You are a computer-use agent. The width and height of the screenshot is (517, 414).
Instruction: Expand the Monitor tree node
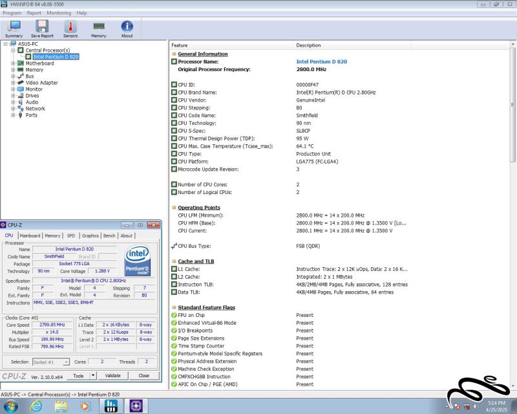(13, 89)
